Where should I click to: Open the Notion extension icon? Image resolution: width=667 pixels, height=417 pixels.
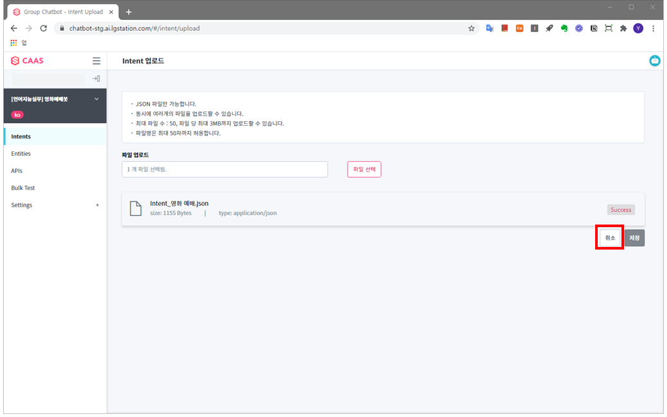tap(593, 28)
